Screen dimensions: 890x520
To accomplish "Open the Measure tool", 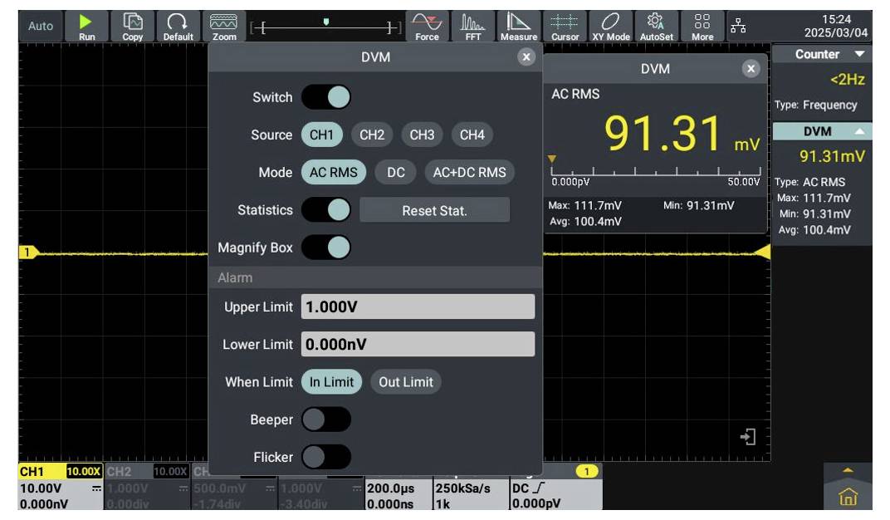I will point(519,26).
